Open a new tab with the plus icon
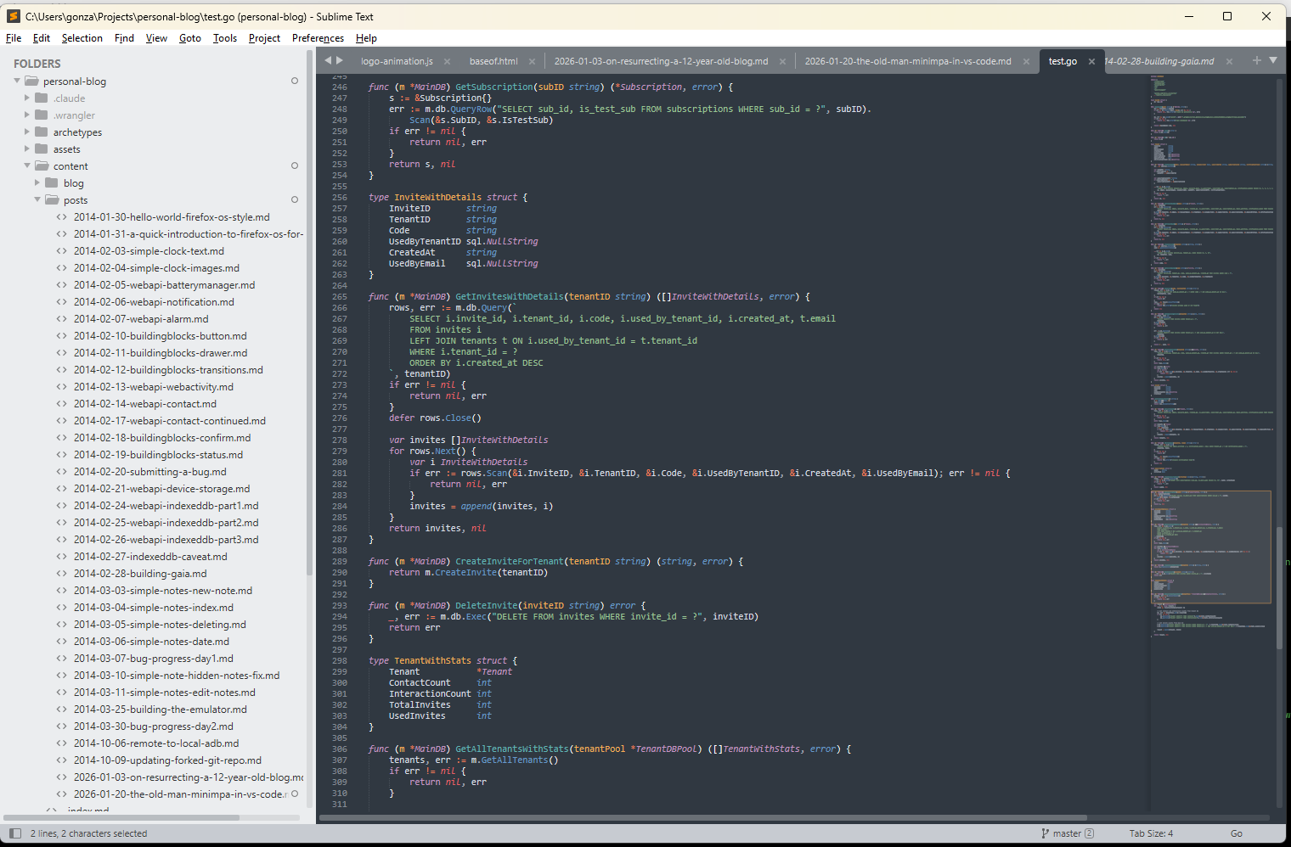Screen dimensions: 1291x847 click(x=1257, y=60)
